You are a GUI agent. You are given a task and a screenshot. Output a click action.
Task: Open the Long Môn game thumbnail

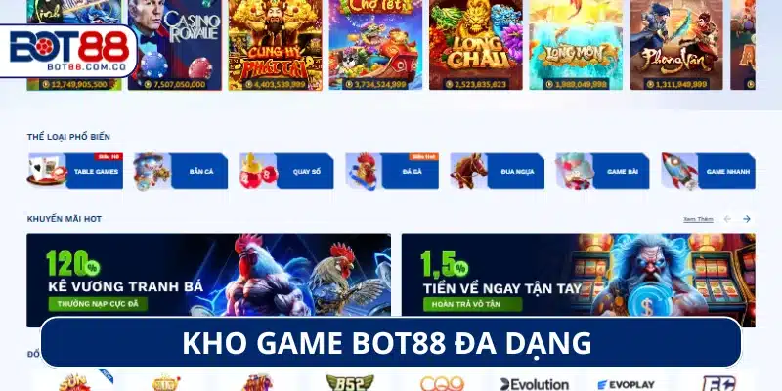tap(576, 45)
